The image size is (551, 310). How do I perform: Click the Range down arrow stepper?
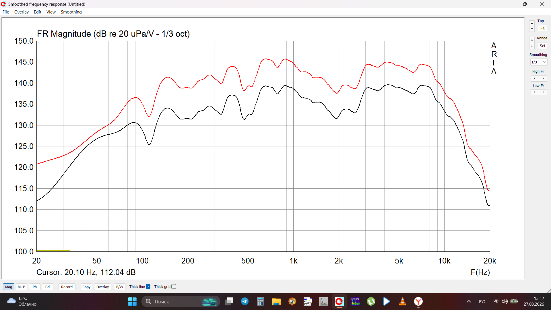pos(532,46)
